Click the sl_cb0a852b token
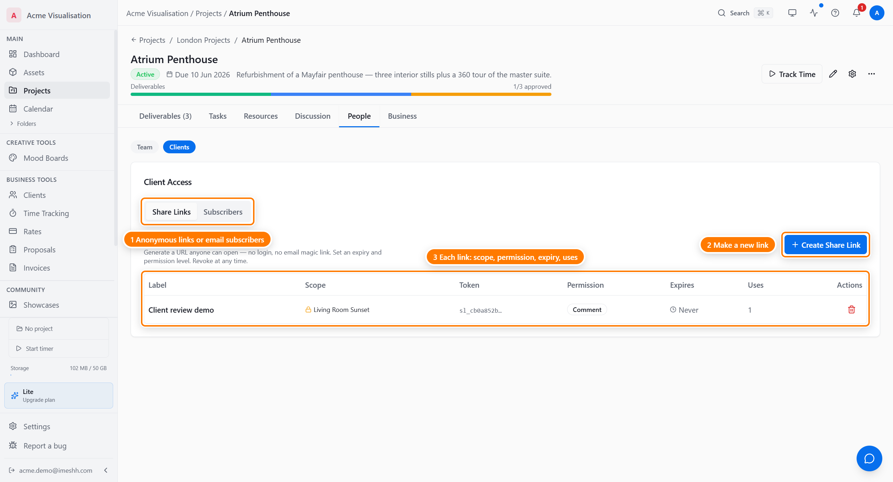 pos(480,311)
